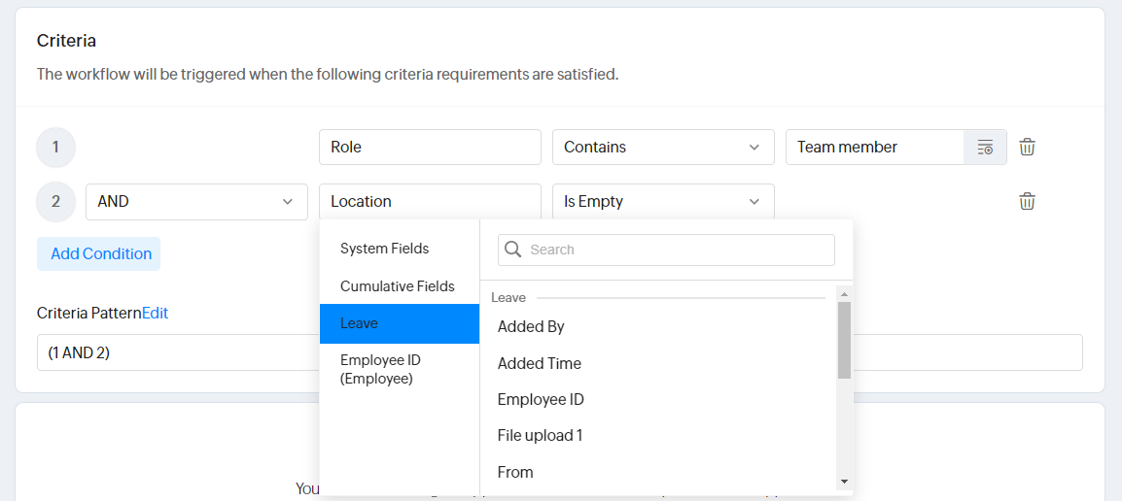Expand the Is Empty operator dropdown

[x=662, y=202]
